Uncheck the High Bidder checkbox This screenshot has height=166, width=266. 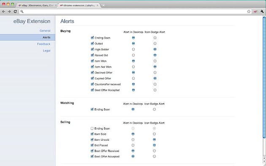click(x=92, y=49)
